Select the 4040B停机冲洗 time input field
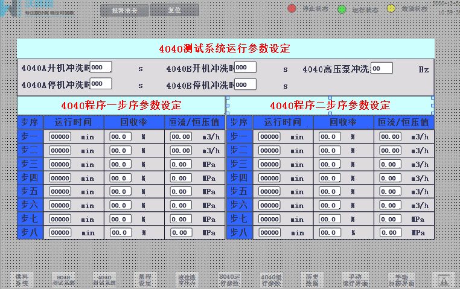Screen dimensions: 460x289 245,83
